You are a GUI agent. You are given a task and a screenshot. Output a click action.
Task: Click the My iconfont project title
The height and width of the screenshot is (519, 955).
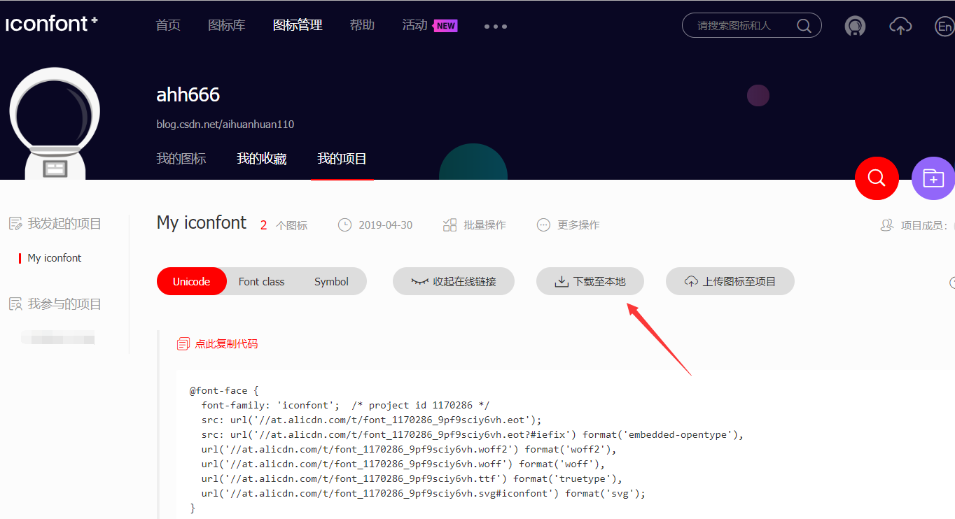click(x=202, y=223)
